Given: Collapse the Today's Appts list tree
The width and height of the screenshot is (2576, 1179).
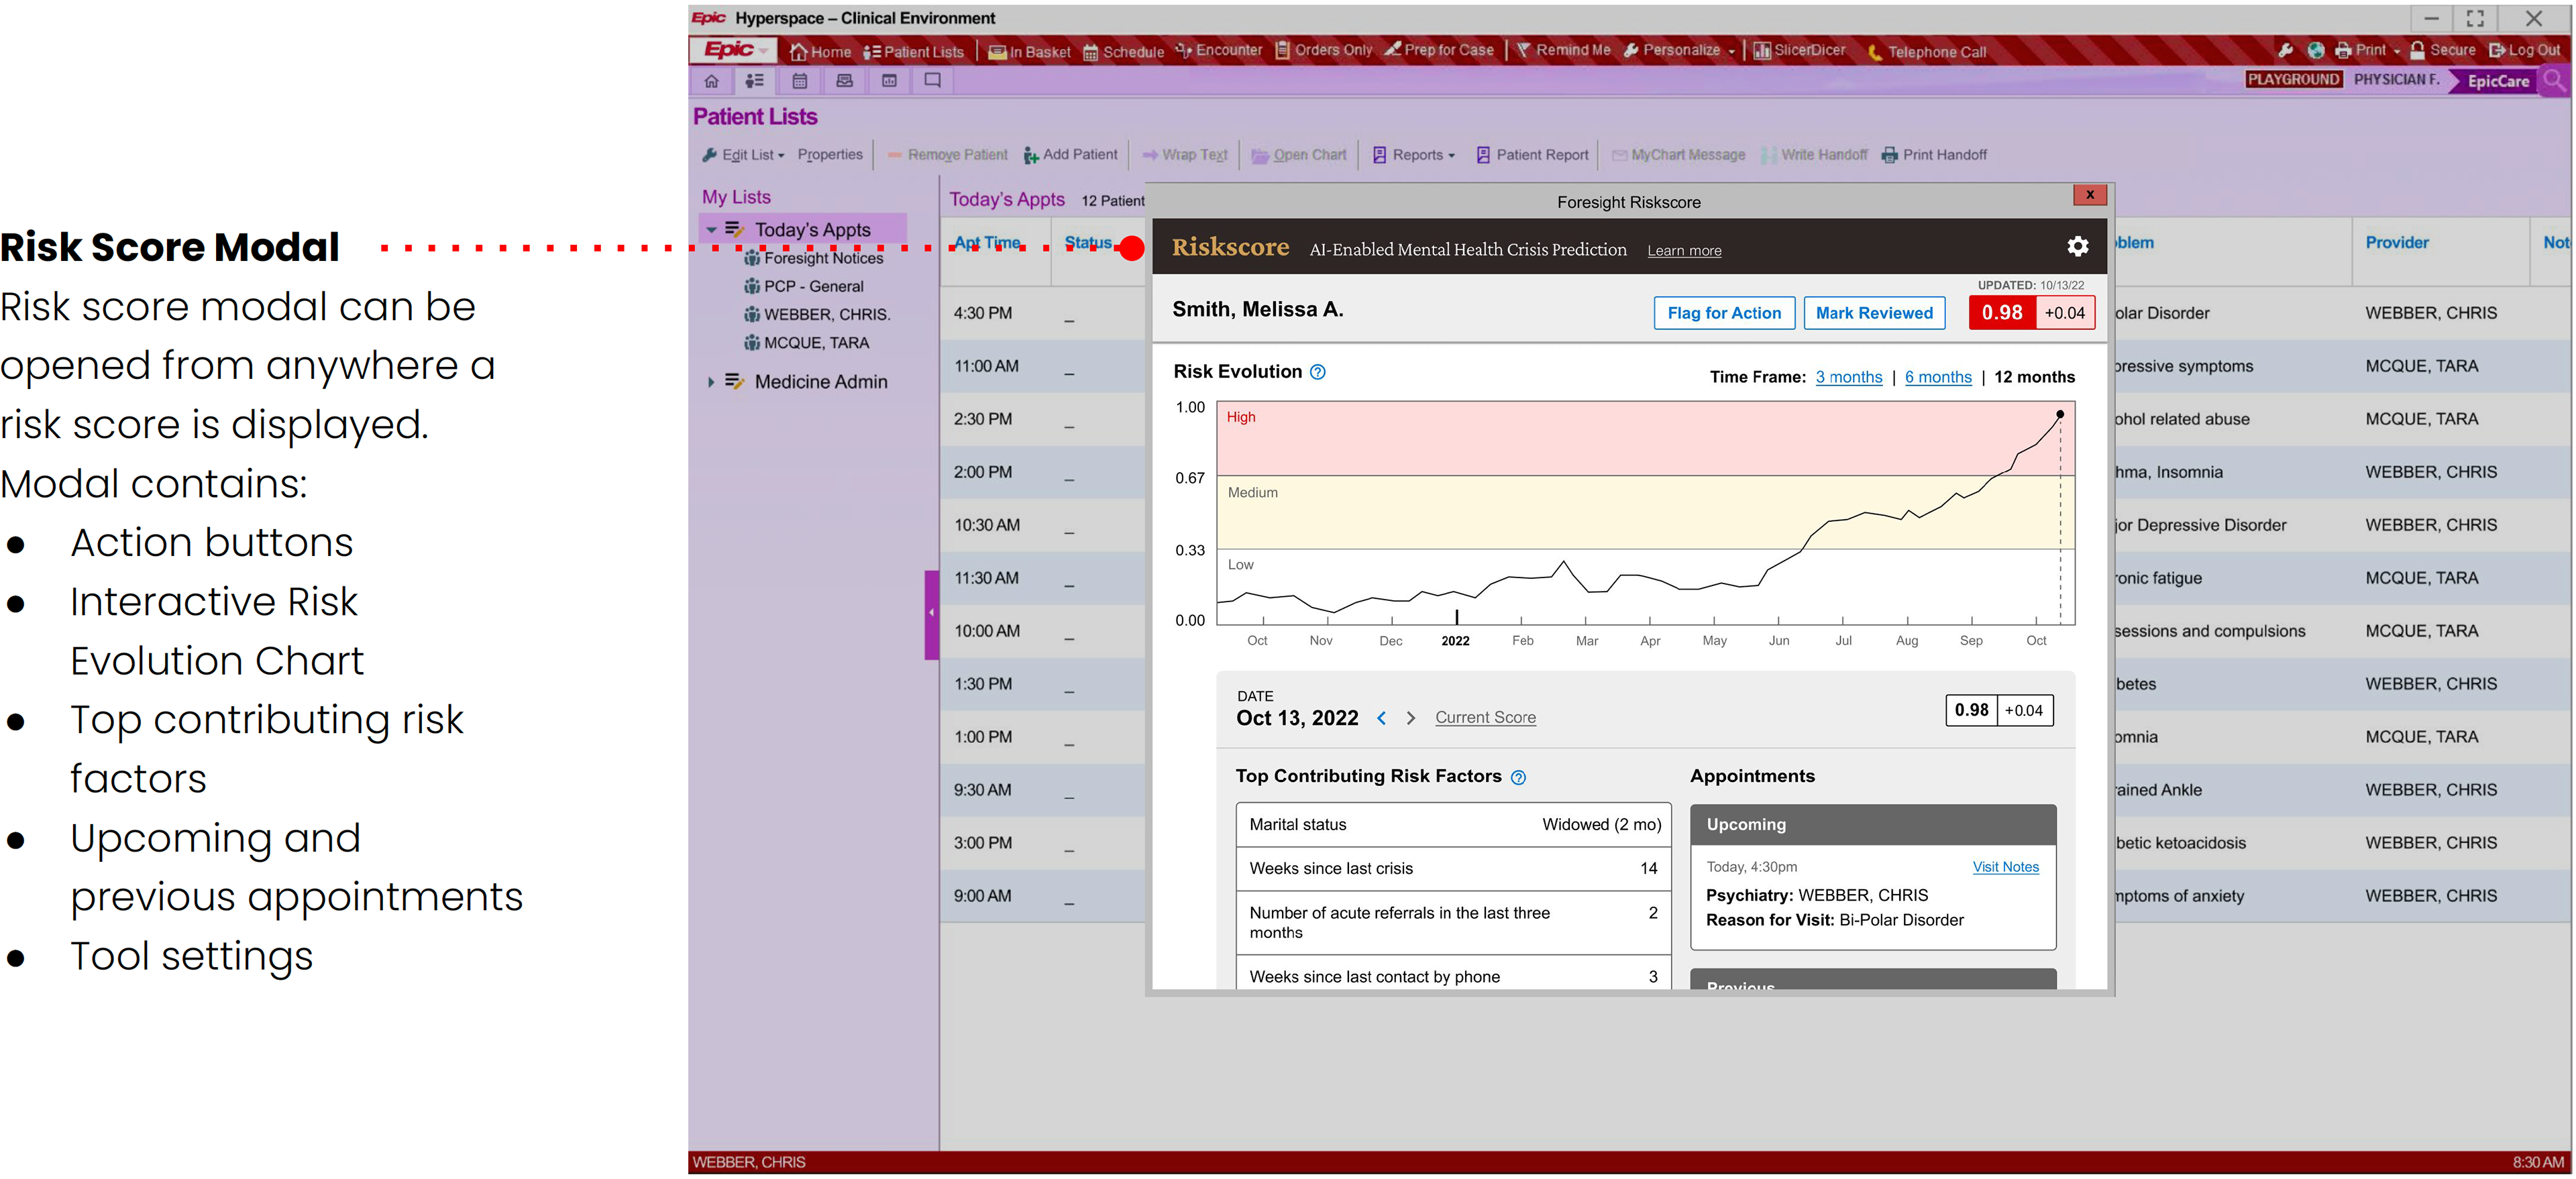Looking at the screenshot, I should pos(711,230).
